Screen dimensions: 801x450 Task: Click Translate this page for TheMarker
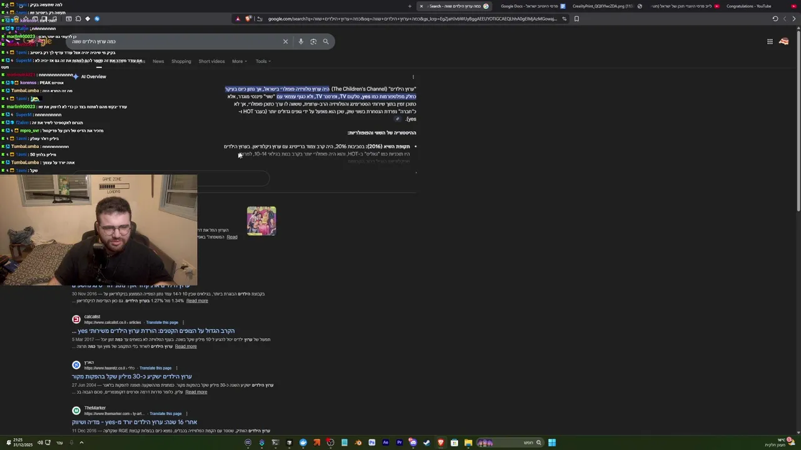point(165,414)
